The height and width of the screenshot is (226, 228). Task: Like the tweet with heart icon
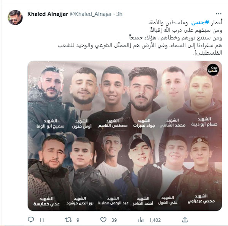click(x=103, y=220)
